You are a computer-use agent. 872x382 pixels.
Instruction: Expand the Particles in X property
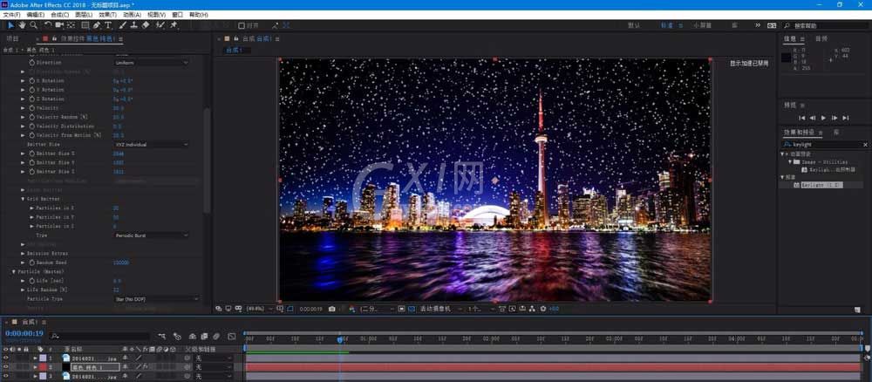(31, 208)
